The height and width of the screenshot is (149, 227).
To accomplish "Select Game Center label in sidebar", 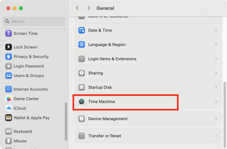I will [x=26, y=99].
